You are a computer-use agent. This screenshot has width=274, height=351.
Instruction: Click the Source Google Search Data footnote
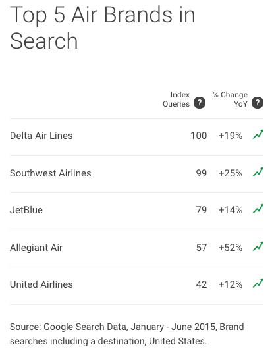(x=126, y=334)
